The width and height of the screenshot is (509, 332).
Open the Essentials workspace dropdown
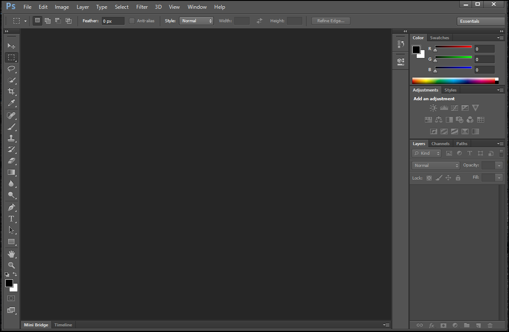(x=482, y=21)
